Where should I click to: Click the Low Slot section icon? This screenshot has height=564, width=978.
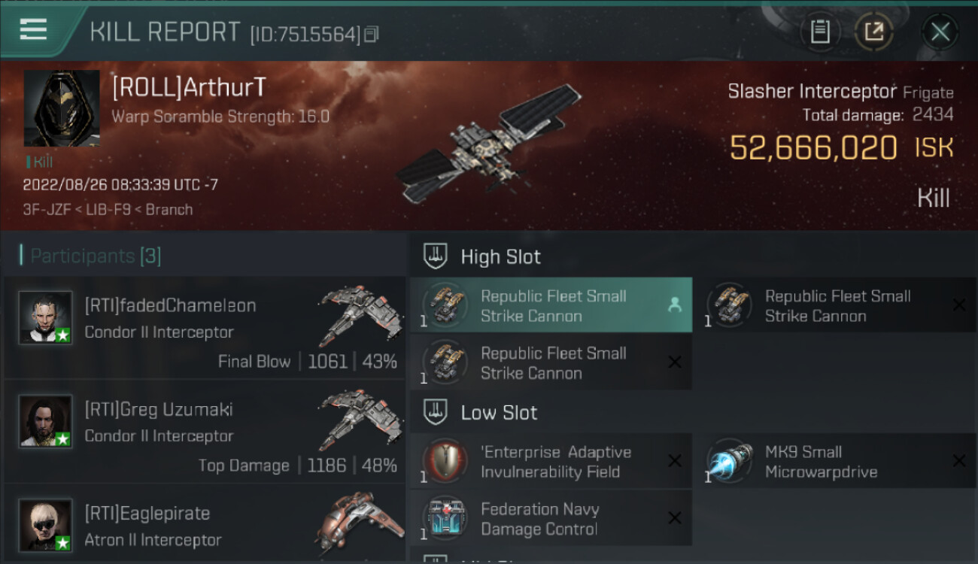tap(436, 412)
